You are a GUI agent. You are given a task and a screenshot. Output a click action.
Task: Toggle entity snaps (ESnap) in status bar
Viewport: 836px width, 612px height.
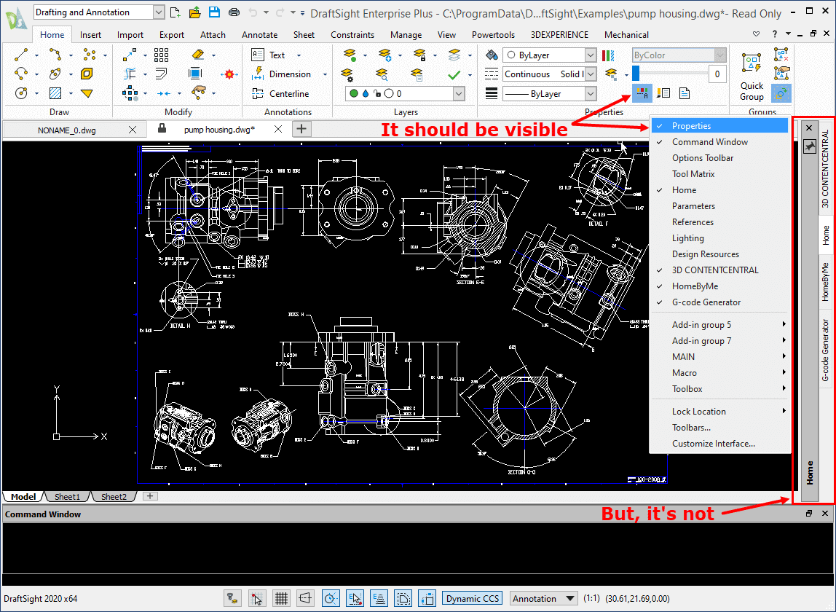pos(355,599)
